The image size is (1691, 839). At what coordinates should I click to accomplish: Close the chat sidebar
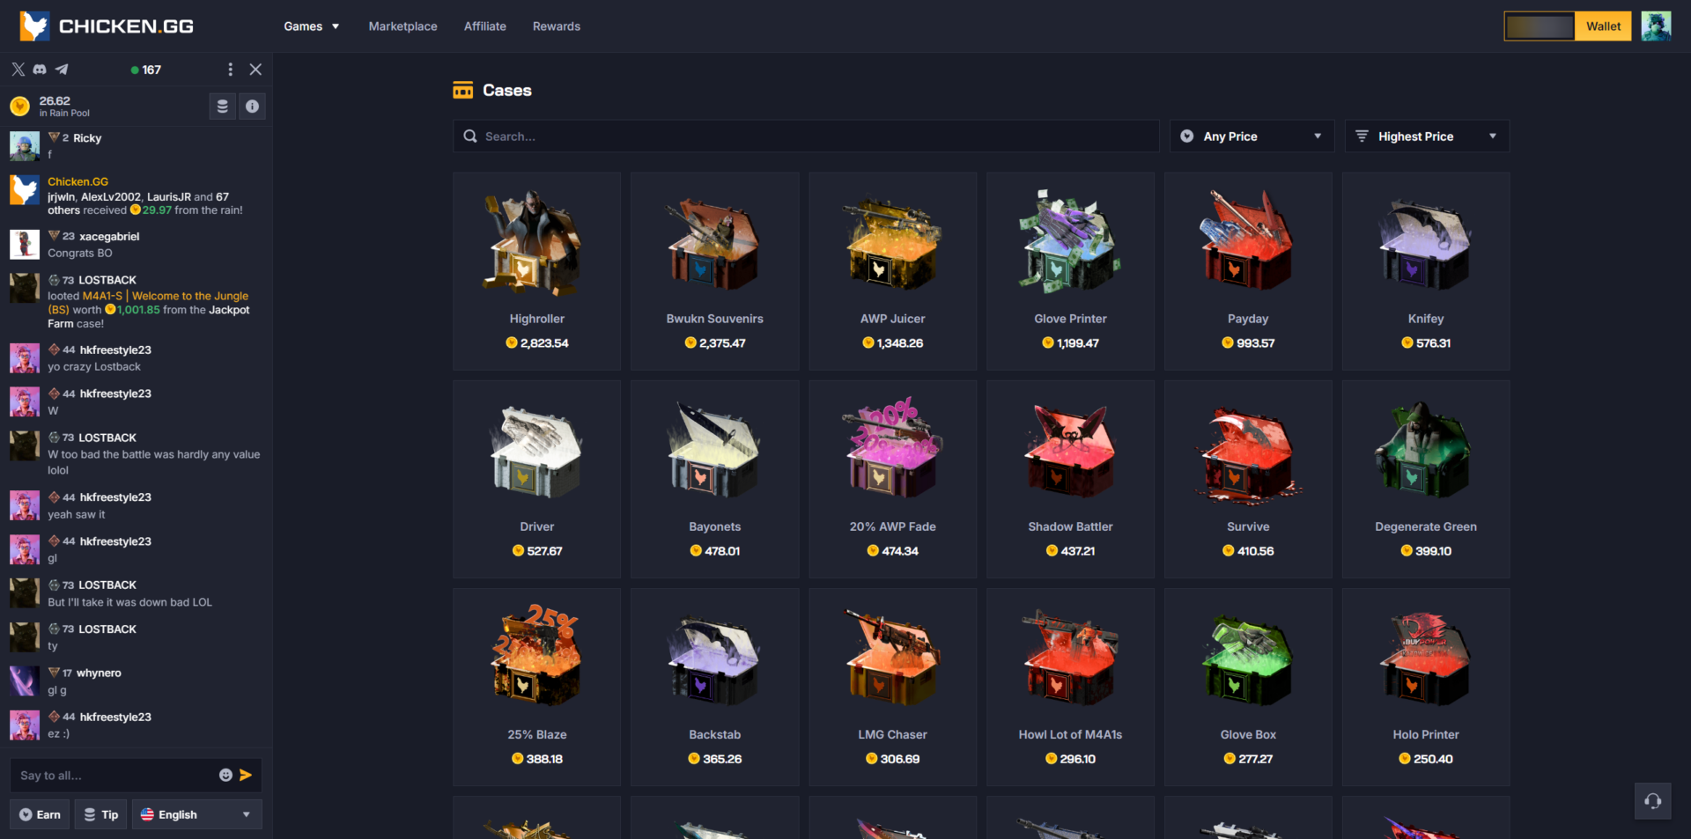click(x=255, y=70)
